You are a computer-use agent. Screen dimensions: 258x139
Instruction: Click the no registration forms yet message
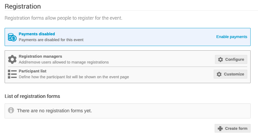point(54,111)
